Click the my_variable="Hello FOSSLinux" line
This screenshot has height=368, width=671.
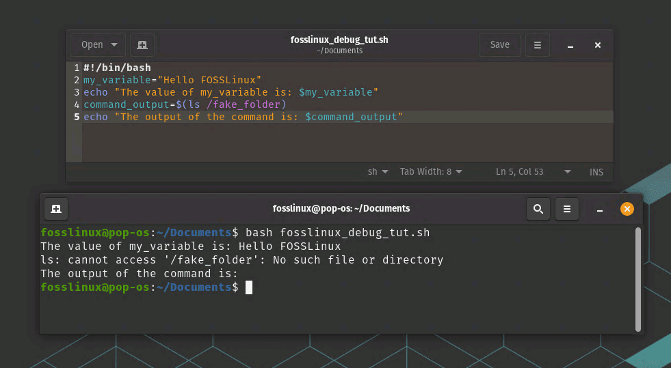click(172, 80)
